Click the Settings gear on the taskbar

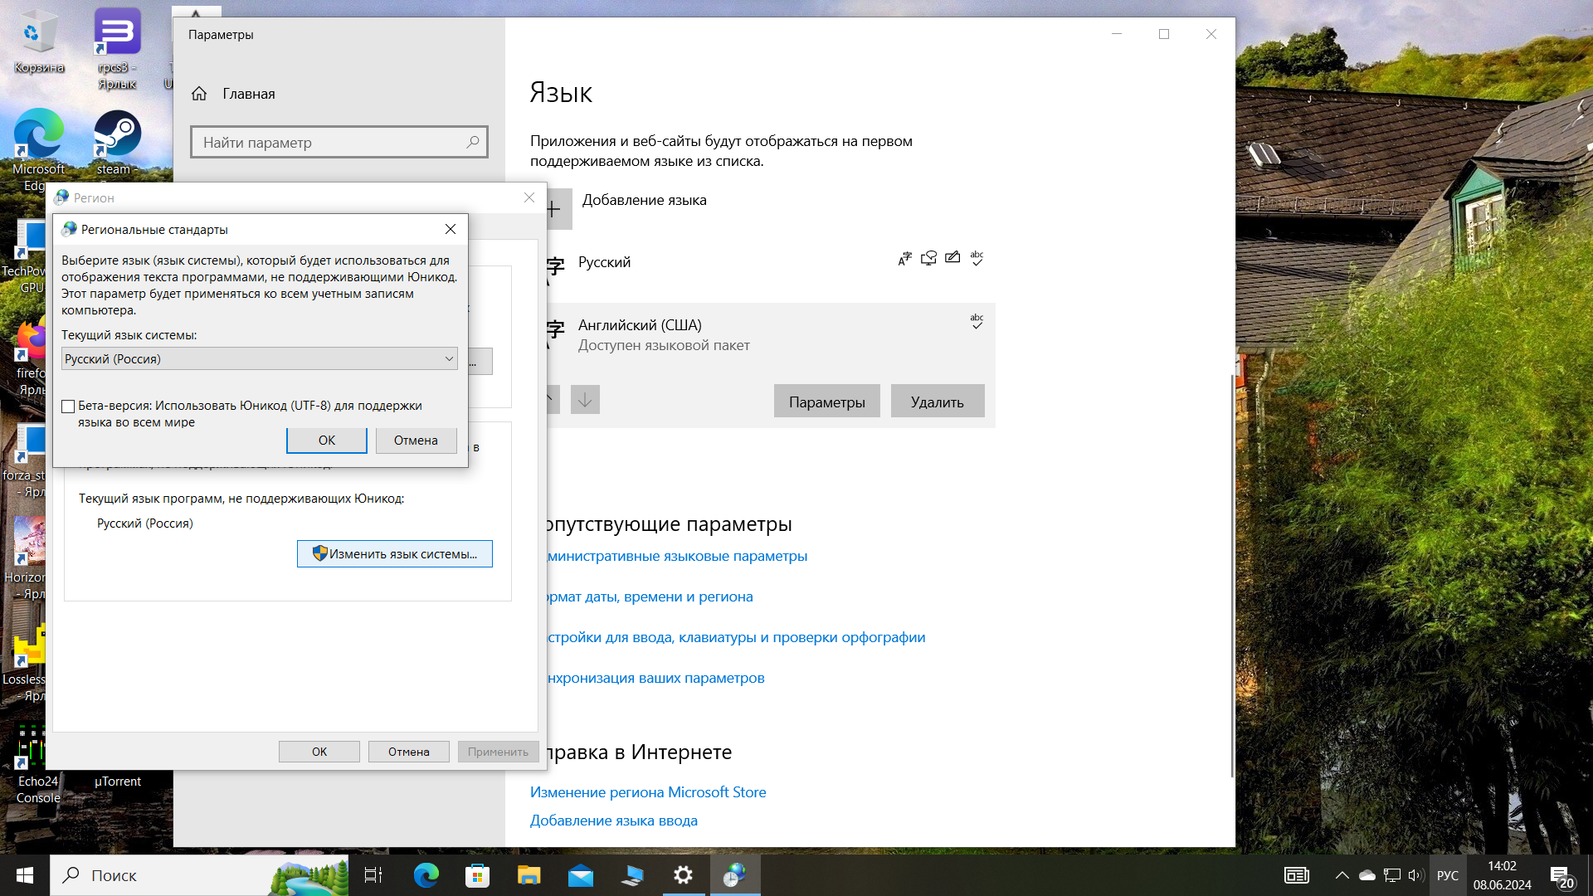683,875
